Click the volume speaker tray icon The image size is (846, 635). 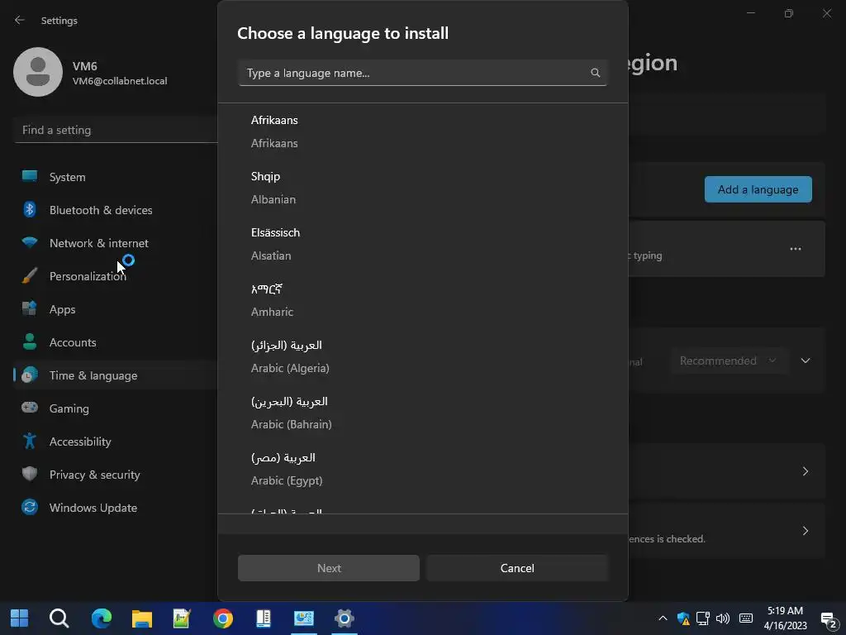pos(723,618)
